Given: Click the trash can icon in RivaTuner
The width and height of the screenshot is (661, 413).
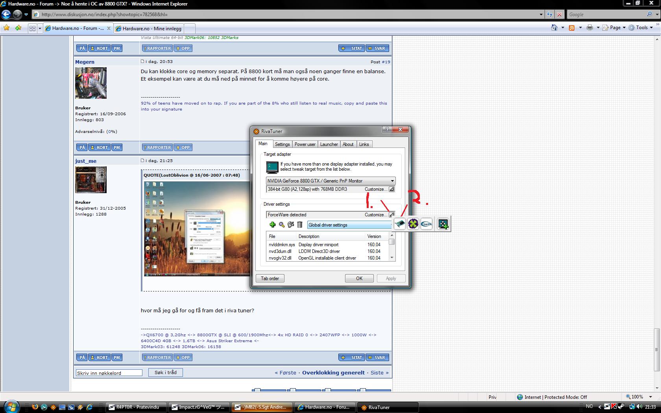Looking at the screenshot, I should click(x=300, y=225).
